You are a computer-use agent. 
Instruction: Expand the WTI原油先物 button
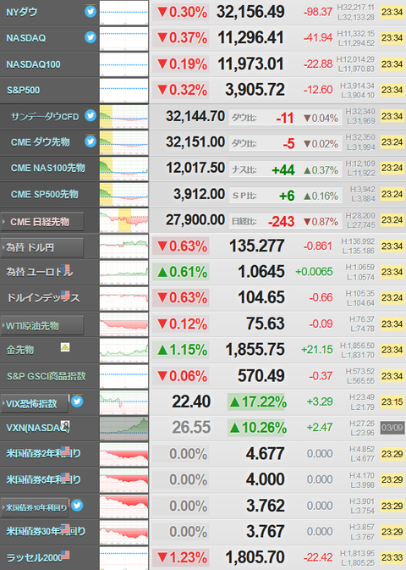(x=42, y=326)
